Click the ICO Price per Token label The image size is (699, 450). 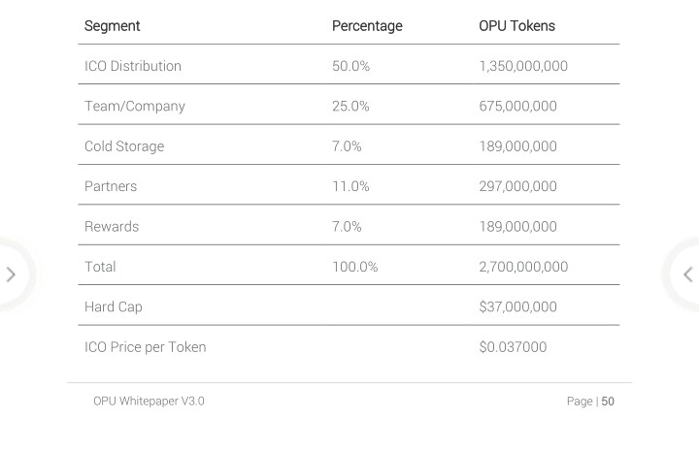(x=146, y=347)
